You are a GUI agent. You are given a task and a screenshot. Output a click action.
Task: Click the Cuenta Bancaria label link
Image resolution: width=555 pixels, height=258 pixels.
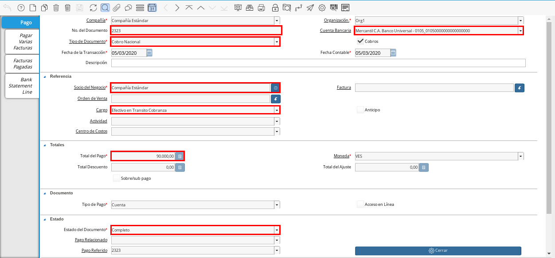tap(336, 30)
